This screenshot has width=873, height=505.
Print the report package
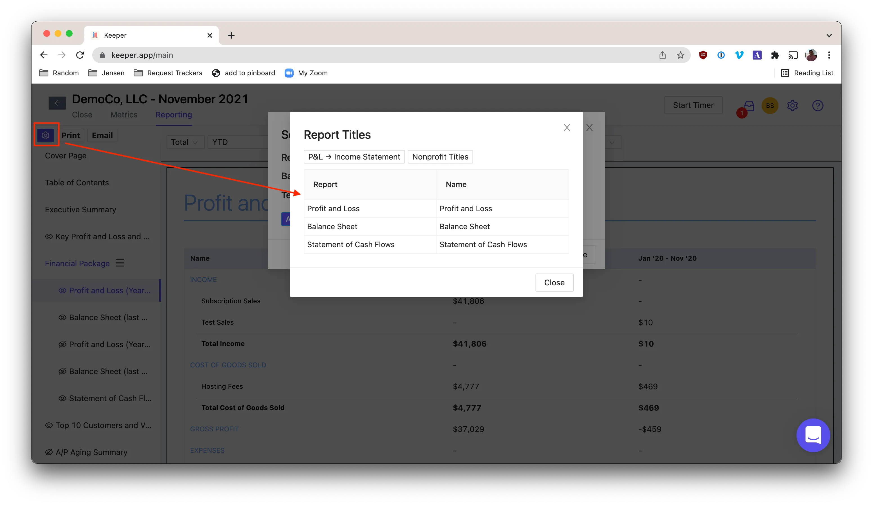(x=70, y=135)
